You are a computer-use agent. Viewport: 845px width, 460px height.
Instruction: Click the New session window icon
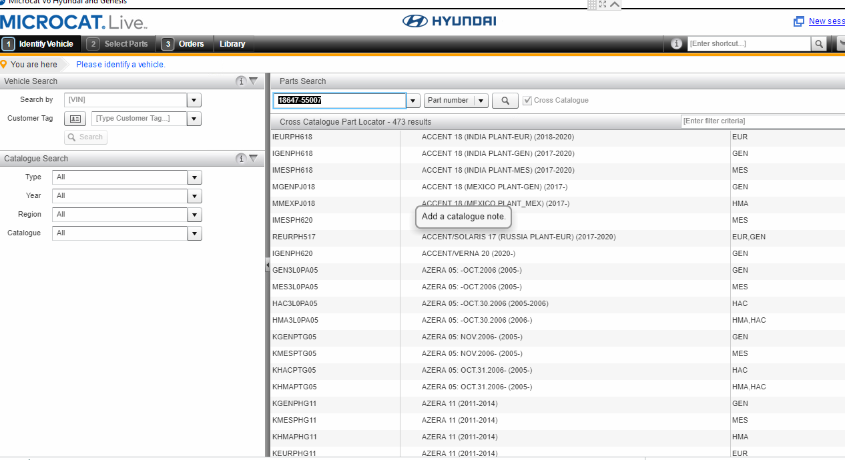click(798, 21)
